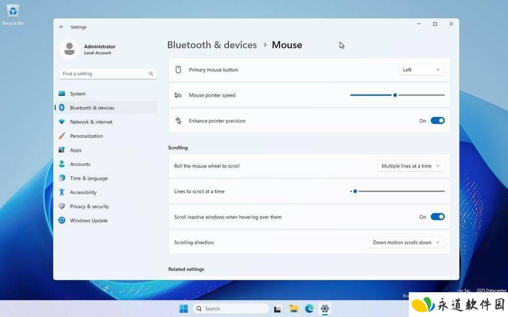Open System settings category

(x=106, y=94)
